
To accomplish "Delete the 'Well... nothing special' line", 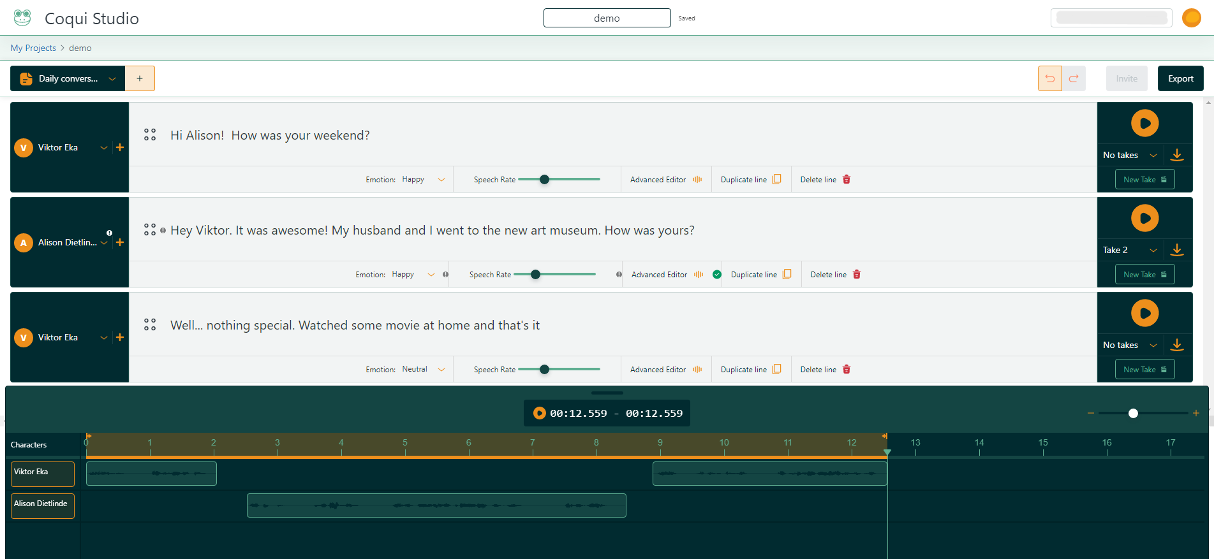I will pyautogui.click(x=825, y=370).
